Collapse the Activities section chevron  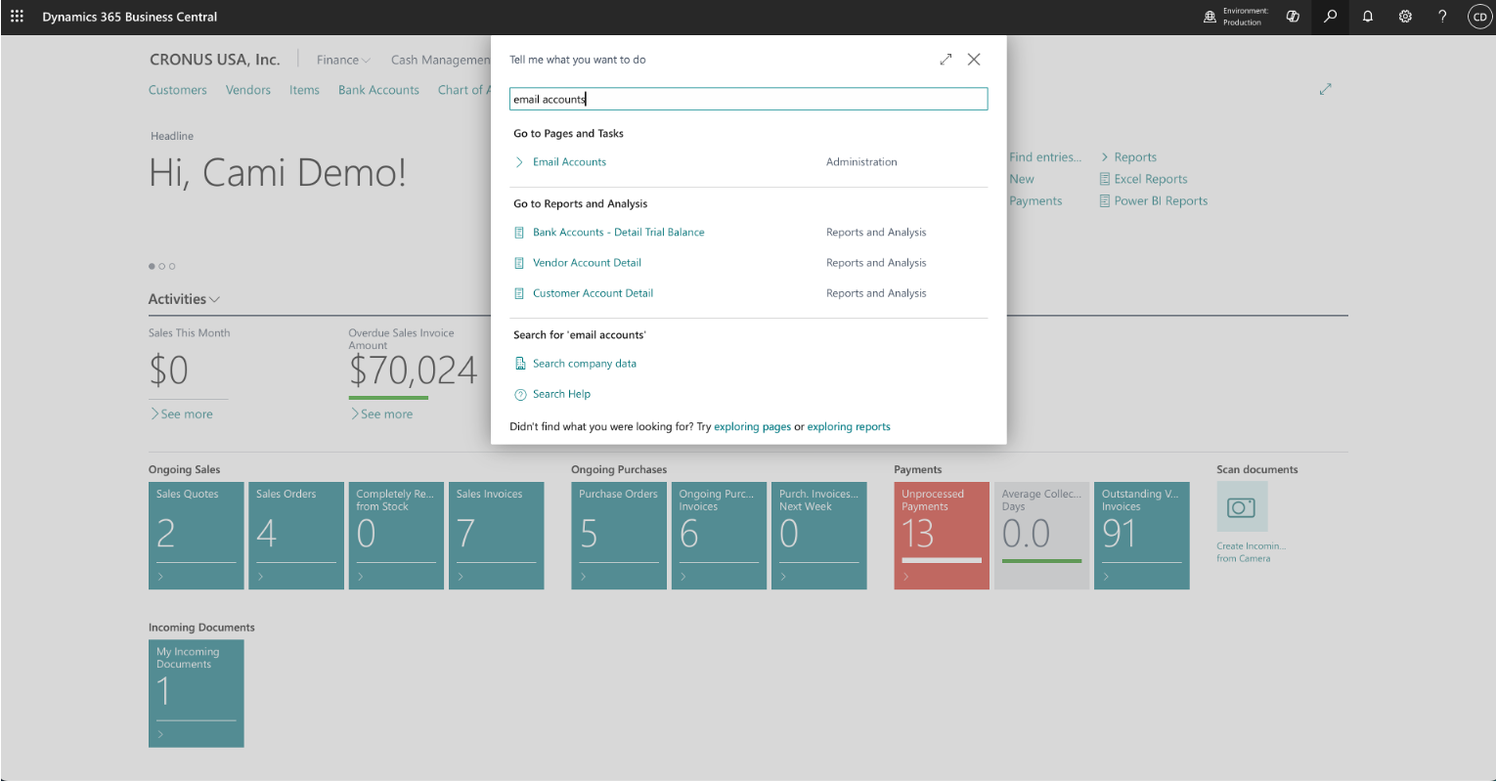coord(214,299)
